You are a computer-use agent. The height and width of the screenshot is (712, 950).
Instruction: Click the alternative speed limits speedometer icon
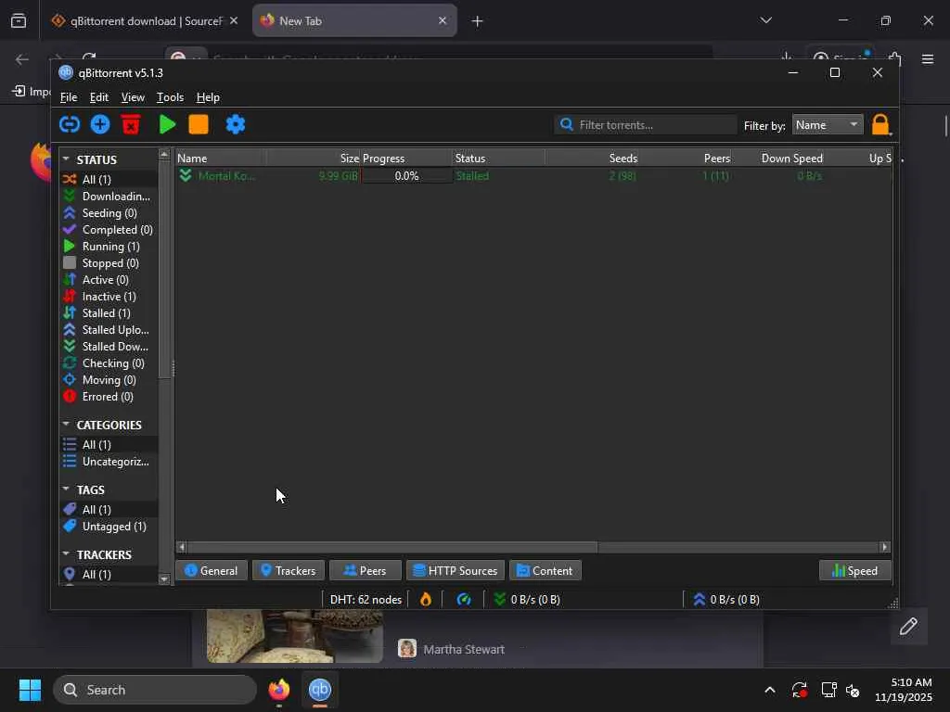pos(464,600)
